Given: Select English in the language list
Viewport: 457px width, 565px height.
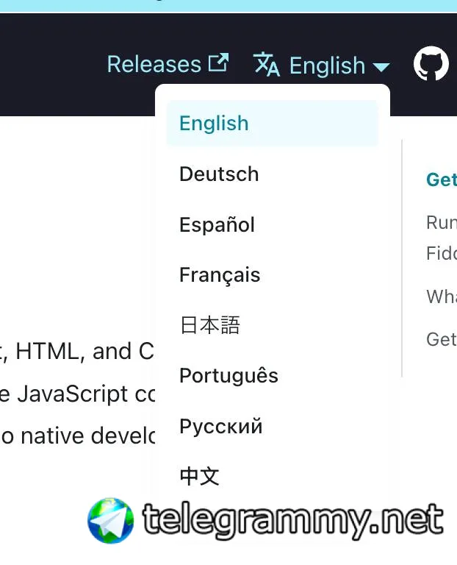Looking at the screenshot, I should pyautogui.click(x=272, y=124).
